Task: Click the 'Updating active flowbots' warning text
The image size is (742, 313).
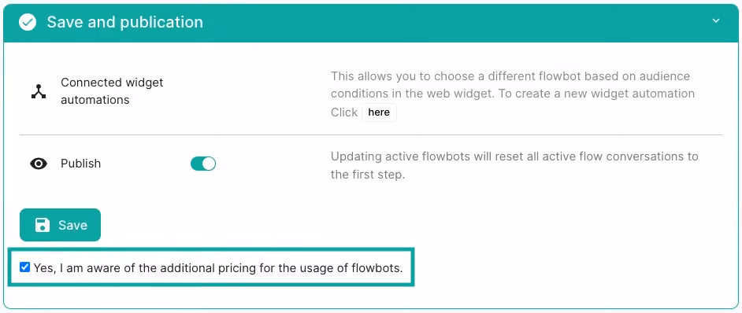Action: click(514, 165)
